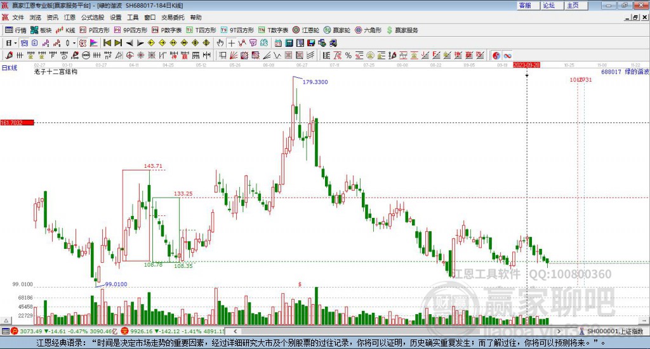
Task: Switch to the K线 chart view
Action: (65, 30)
